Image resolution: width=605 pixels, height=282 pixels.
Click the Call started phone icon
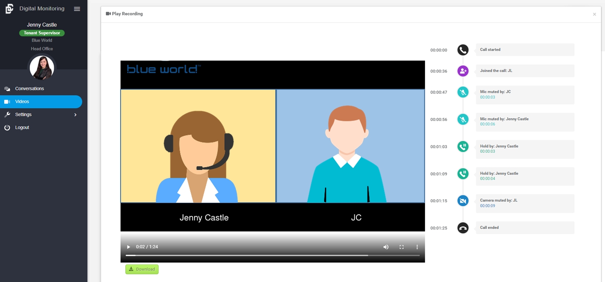click(x=463, y=50)
